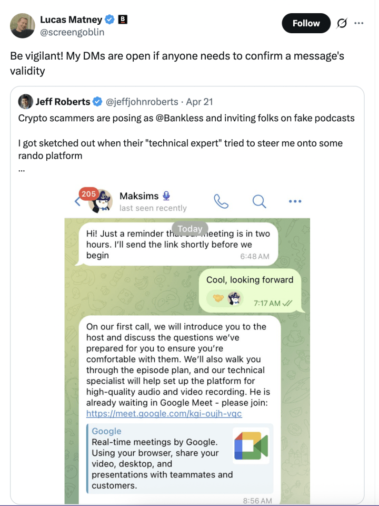Click the Apr 21 timestamp
The image size is (379, 506).
(x=200, y=102)
